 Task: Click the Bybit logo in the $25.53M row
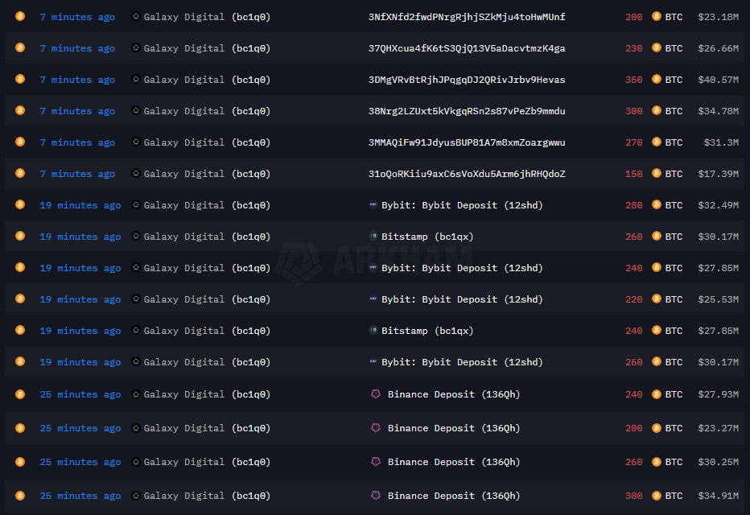pos(373,299)
